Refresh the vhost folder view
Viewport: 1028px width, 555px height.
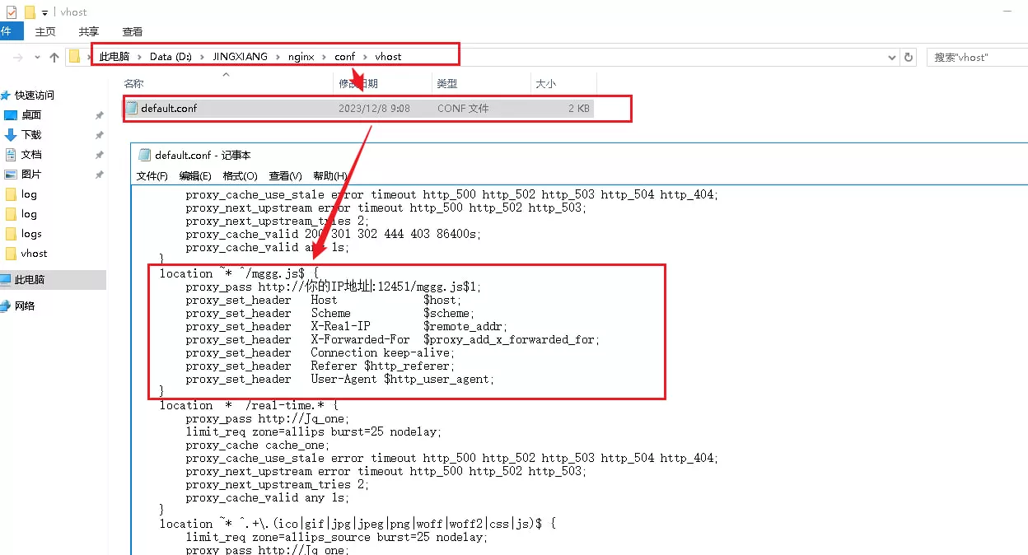pyautogui.click(x=909, y=58)
